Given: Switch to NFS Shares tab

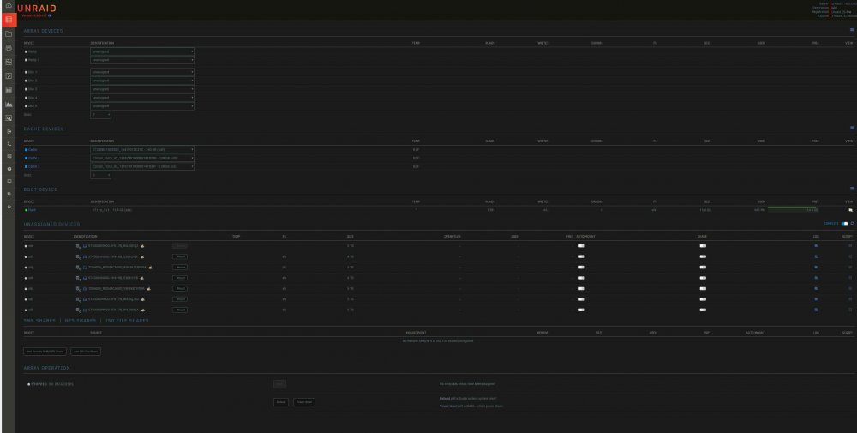Looking at the screenshot, I should [81, 321].
